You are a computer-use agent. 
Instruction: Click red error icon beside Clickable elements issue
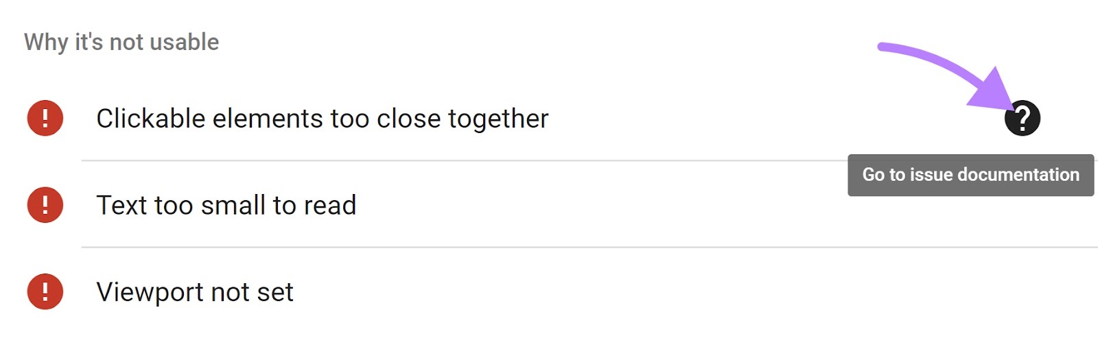click(45, 118)
